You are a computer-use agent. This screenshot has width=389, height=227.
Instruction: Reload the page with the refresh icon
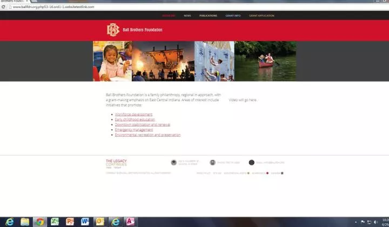pos(3,7)
